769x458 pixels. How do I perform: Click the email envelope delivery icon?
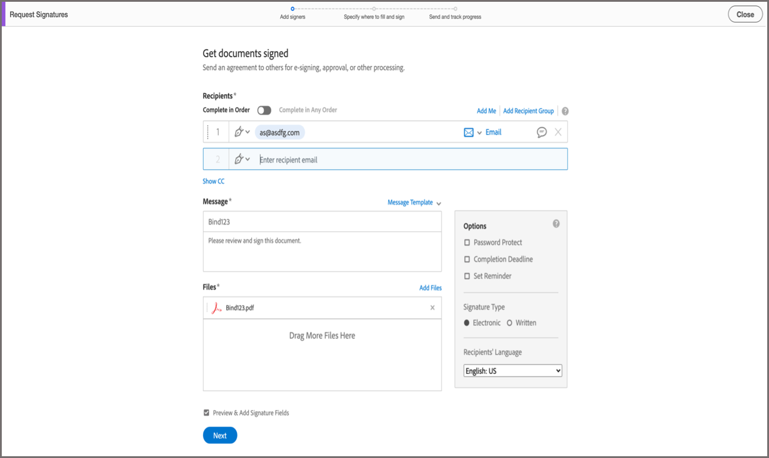[x=470, y=132]
